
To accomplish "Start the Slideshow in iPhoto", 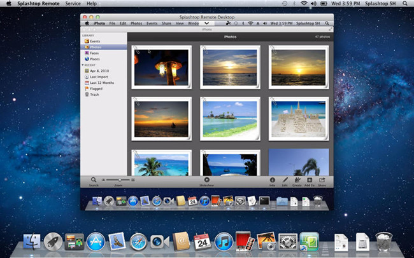I will pyautogui.click(x=207, y=180).
